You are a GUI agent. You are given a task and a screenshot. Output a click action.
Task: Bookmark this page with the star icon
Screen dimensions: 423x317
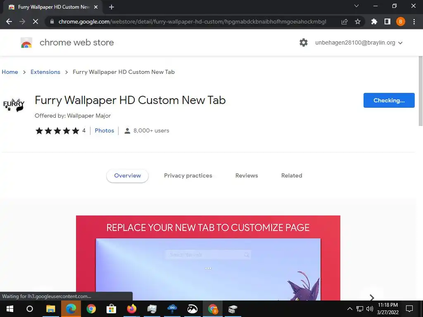pos(358,21)
